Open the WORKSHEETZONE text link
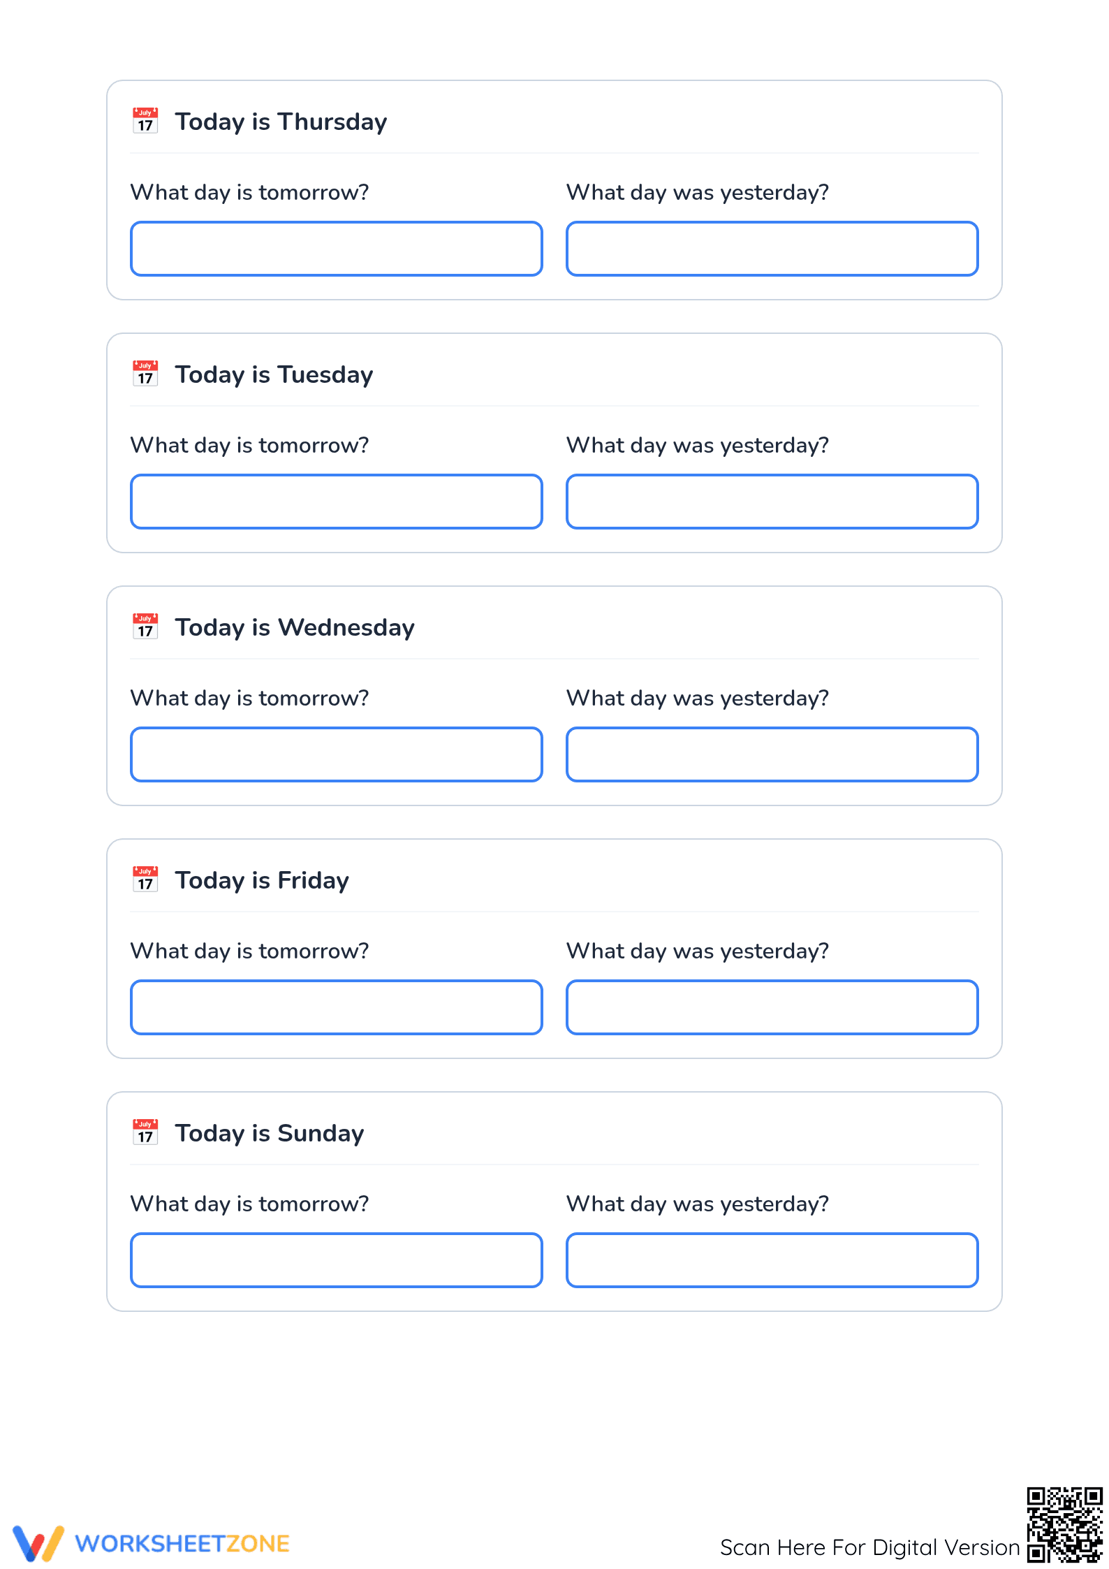Image resolution: width=1109 pixels, height=1569 pixels. (182, 1544)
